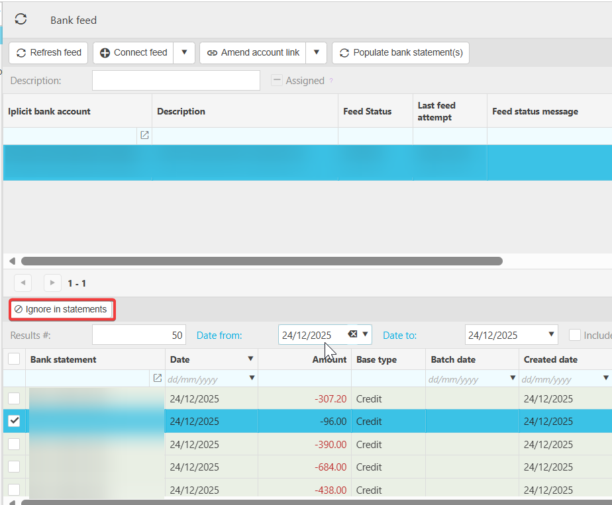Click the Base type filter cell
Screen dimensions: 612x505
pyautogui.click(x=388, y=378)
